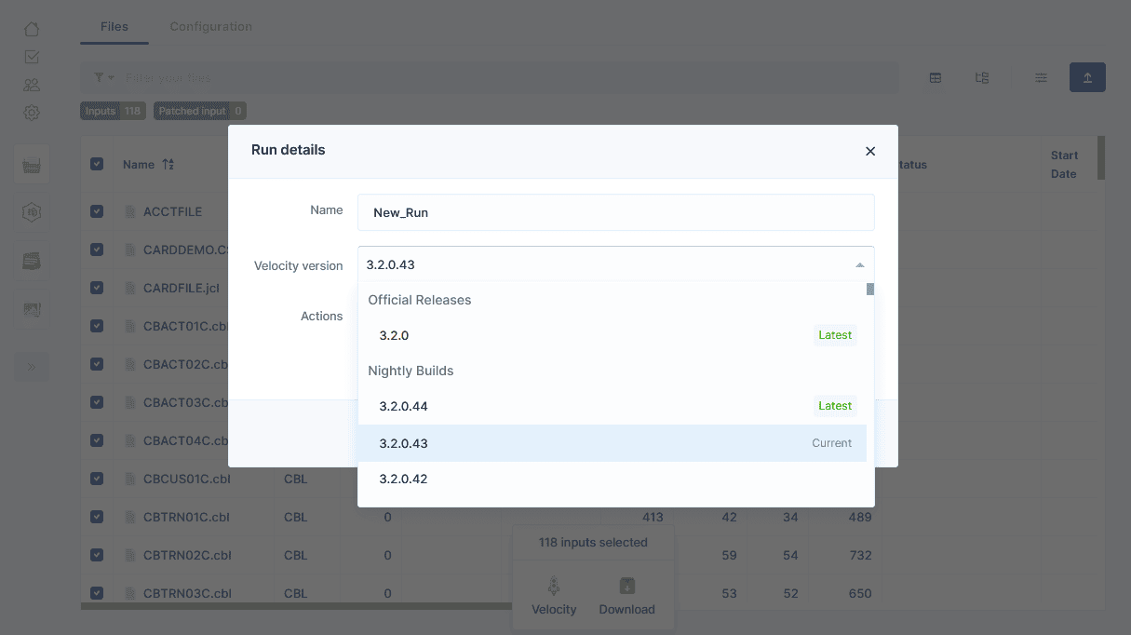1131x635 pixels.
Task: Click the CBUS01C.cbl file icon
Action: tap(131, 479)
